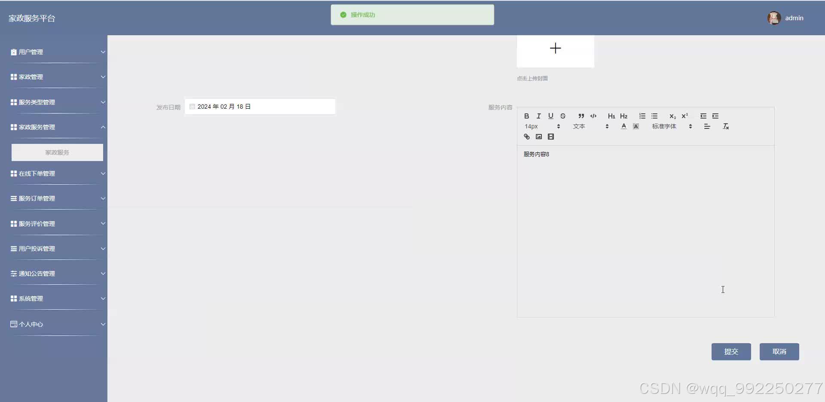This screenshot has height=402, width=825.
Task: Click the 操作成功 notification message
Action: tap(412, 15)
